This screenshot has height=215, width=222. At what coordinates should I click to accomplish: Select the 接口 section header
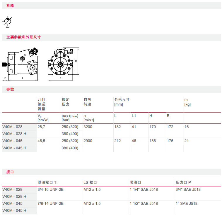10,172
